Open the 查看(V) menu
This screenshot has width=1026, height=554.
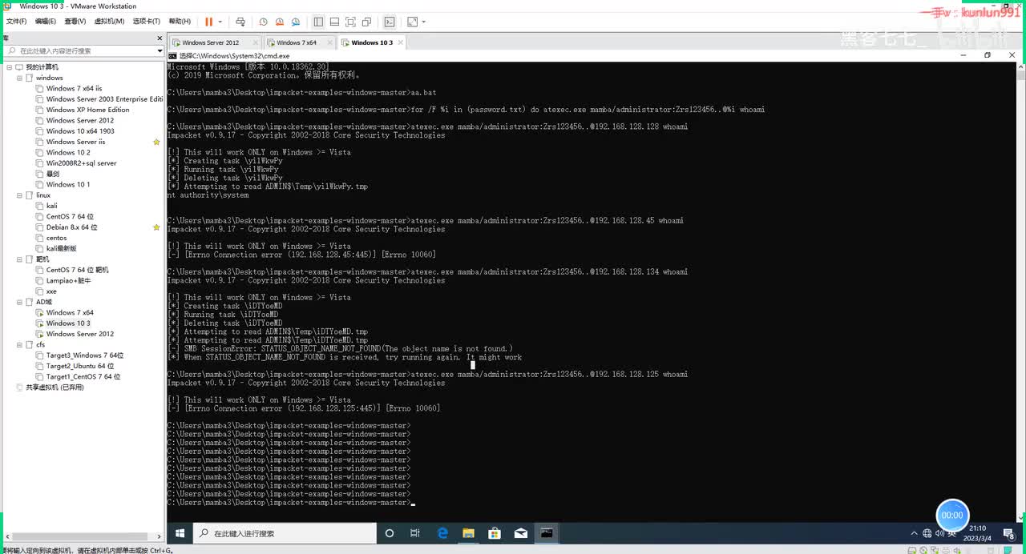[75, 22]
